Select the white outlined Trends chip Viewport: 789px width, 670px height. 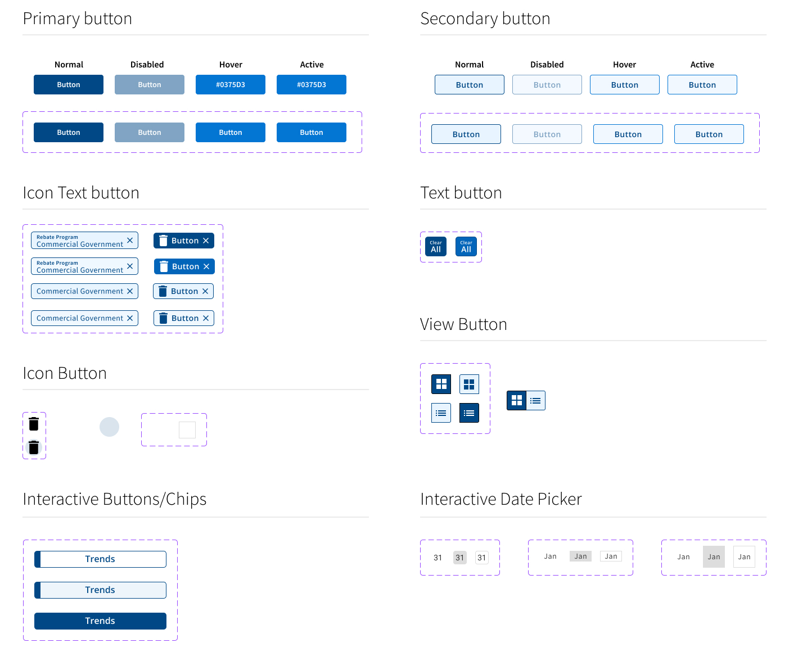100,559
